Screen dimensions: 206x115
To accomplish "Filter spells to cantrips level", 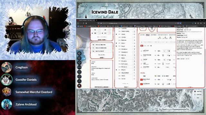I will (145, 46).
